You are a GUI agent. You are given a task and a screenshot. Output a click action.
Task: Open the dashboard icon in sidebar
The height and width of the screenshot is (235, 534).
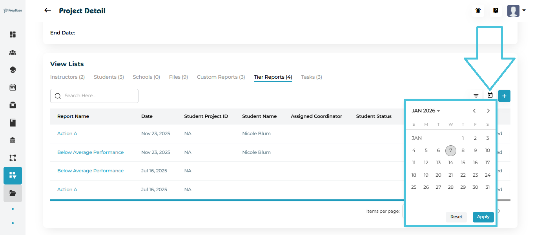click(13, 34)
